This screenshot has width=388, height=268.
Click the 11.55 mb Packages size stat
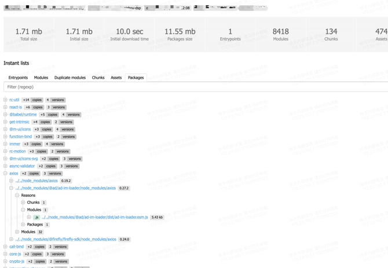tap(180, 34)
